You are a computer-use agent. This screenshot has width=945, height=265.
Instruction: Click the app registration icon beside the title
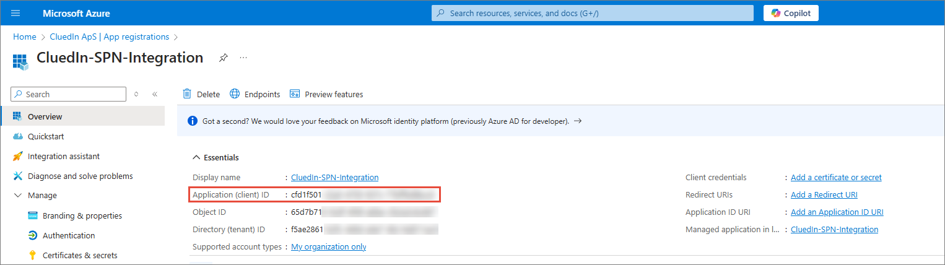20,61
